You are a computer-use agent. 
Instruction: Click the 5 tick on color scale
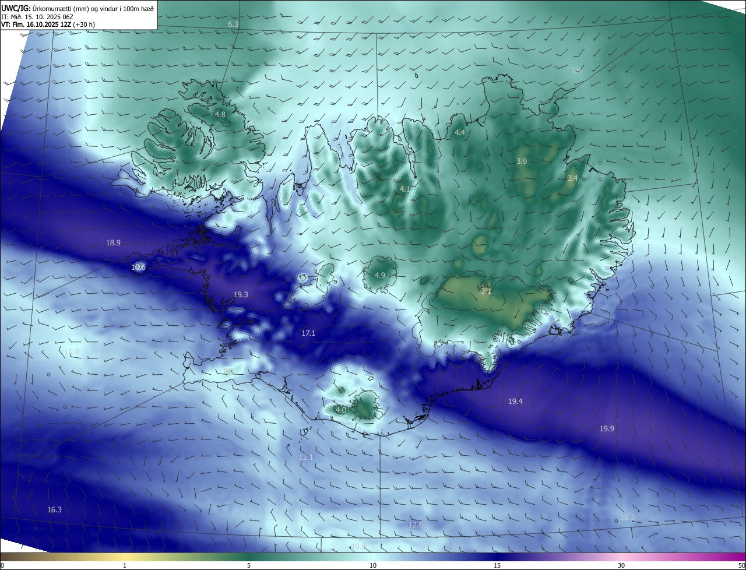pos(249,565)
